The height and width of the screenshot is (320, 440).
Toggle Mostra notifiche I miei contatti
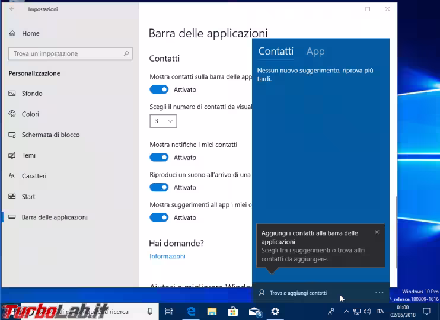tap(159, 158)
